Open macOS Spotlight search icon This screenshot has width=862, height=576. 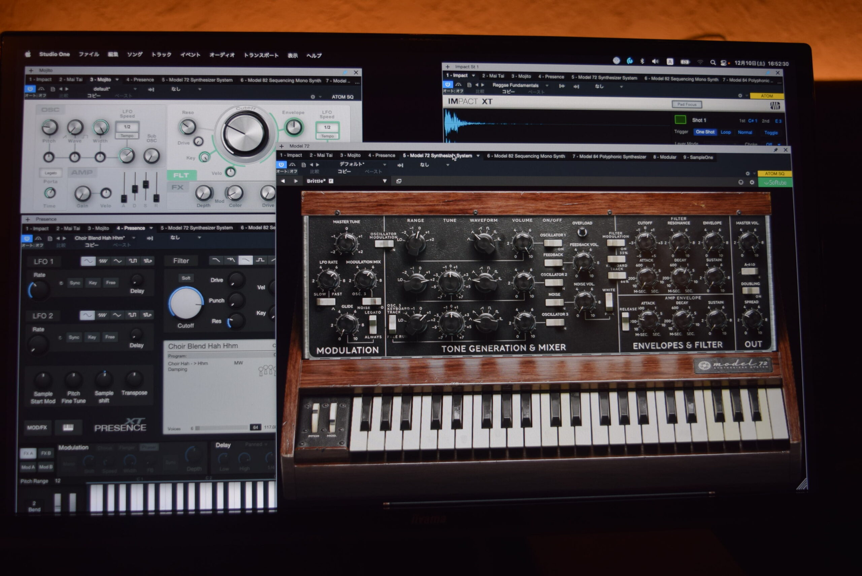[713, 63]
